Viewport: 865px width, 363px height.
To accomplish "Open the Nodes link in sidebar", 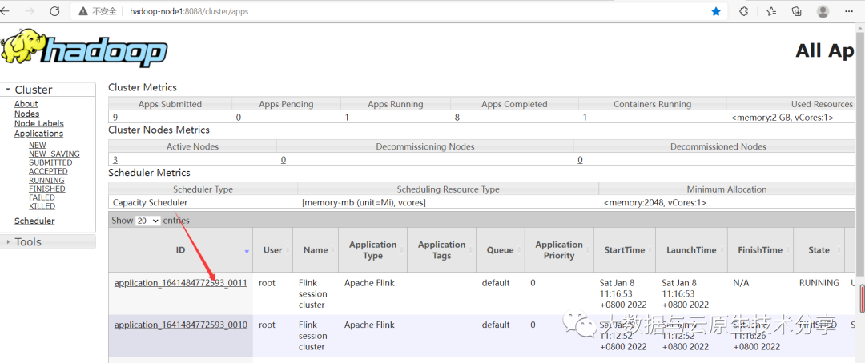I will pyautogui.click(x=26, y=114).
